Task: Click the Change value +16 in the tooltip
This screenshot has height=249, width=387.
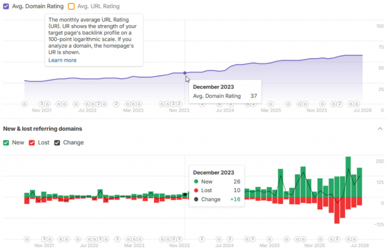Action: [235, 199]
